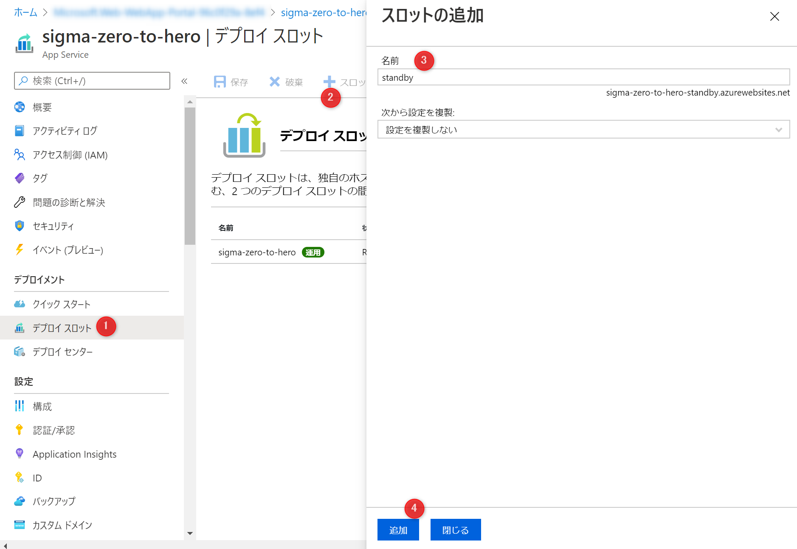Open the 次から設定を複製 dropdown
The image size is (797, 549).
click(x=583, y=130)
